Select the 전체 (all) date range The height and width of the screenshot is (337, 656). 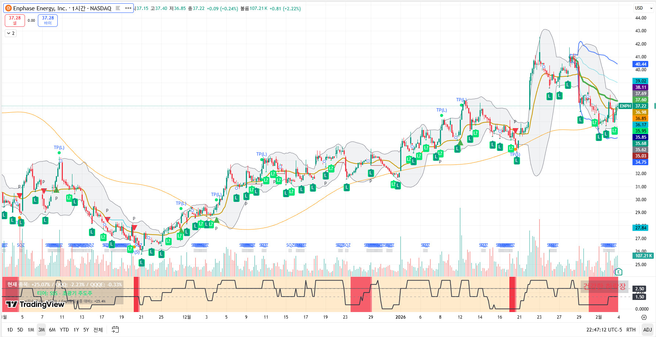click(98, 330)
